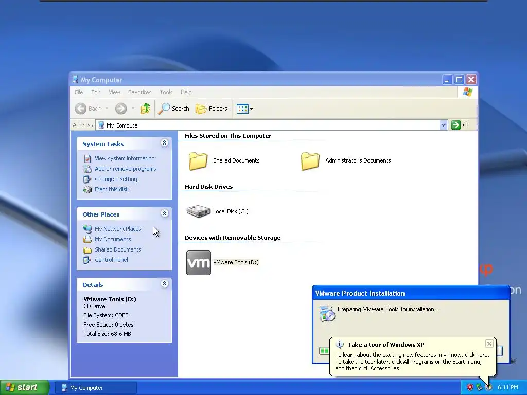Open the Back history dropdown arrow
The width and height of the screenshot is (527, 395).
tap(107, 109)
